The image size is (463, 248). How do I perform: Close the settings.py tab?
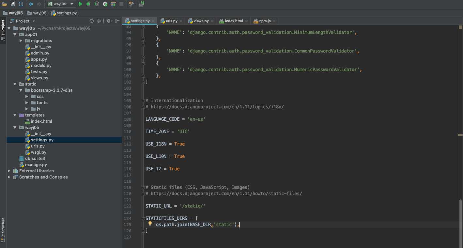click(x=153, y=21)
